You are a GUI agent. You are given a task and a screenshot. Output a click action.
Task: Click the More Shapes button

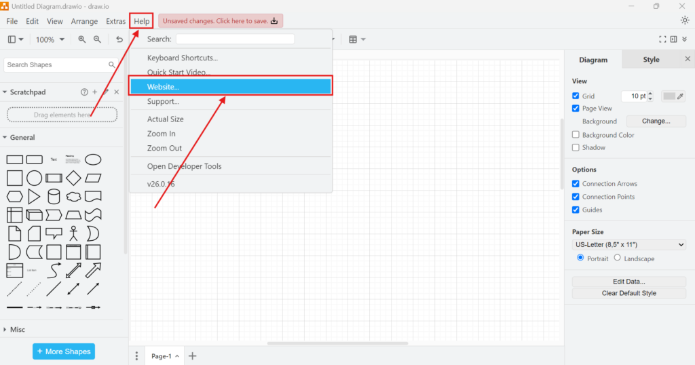pos(64,351)
